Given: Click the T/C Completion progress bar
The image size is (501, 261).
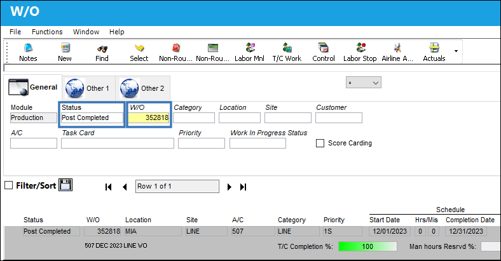Looking at the screenshot, I should click(367, 246).
